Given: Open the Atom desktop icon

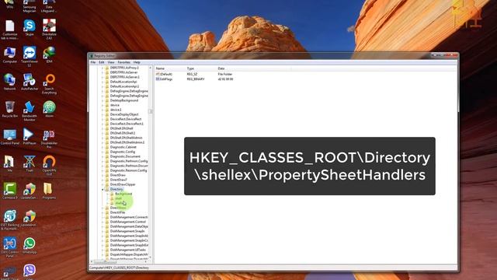Looking at the screenshot, I should pos(49,109).
